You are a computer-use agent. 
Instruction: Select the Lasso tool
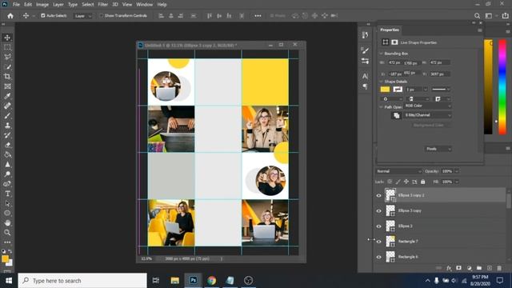7,57
